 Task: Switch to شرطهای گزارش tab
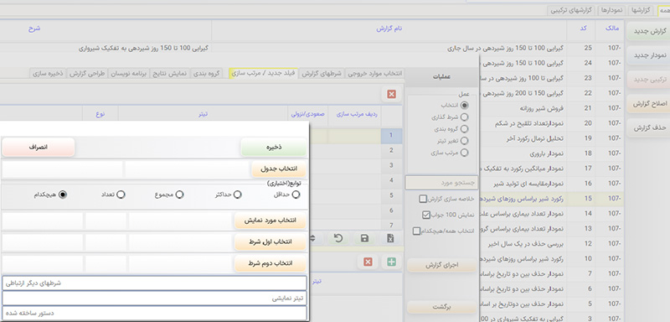(x=322, y=73)
